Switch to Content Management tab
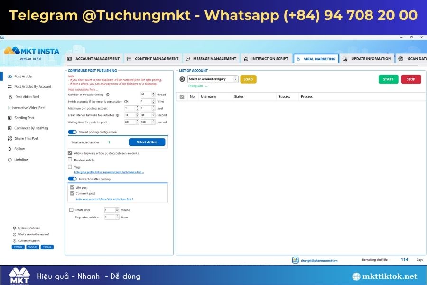 153,58
